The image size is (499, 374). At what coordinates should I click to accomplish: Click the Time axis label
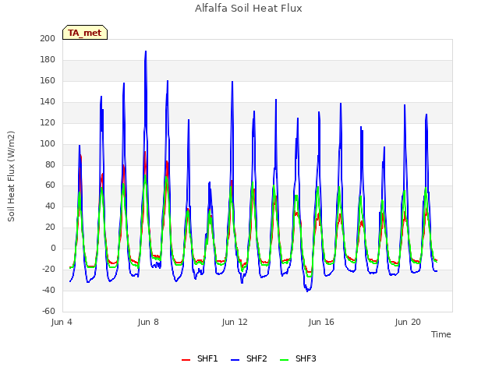tap(441, 334)
